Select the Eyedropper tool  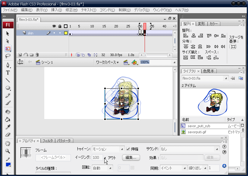(x=8, y=127)
